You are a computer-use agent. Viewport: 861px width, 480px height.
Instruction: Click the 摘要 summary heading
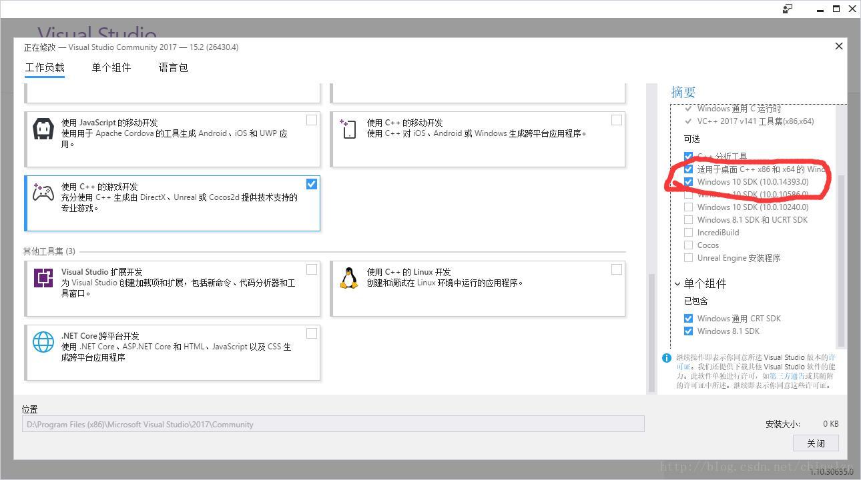[683, 92]
